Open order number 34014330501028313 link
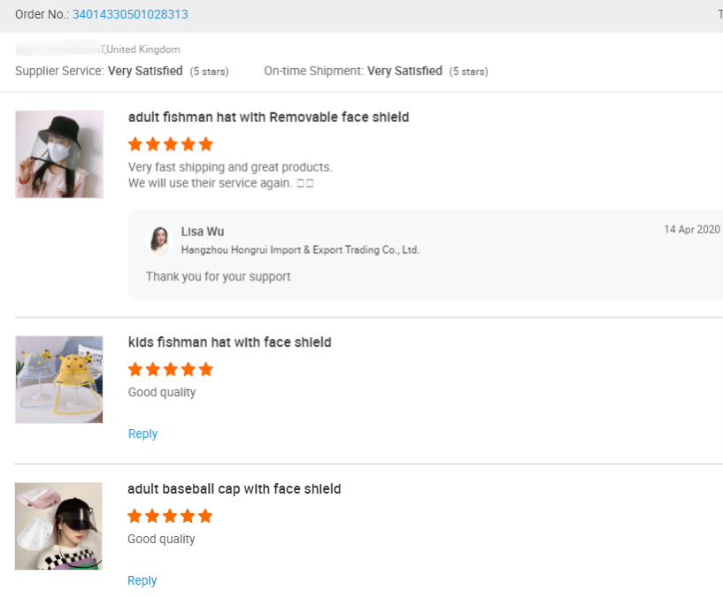Screen dimensions: 723x598 [x=130, y=14]
